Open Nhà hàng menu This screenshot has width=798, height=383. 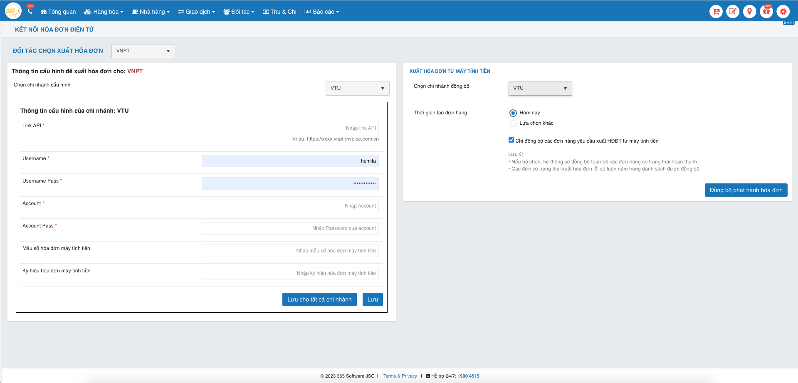pyautogui.click(x=151, y=12)
